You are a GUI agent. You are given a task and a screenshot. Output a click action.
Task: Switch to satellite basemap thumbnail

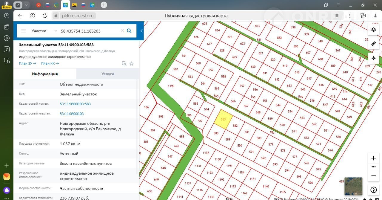point(353,186)
